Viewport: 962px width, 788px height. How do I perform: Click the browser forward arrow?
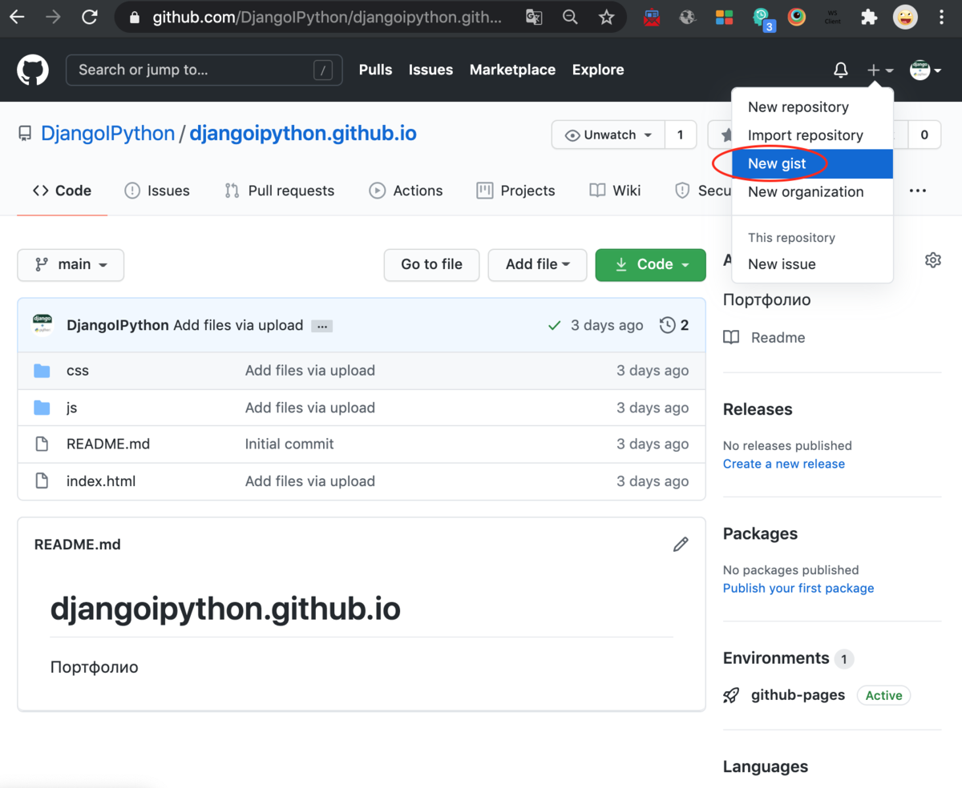tap(54, 17)
